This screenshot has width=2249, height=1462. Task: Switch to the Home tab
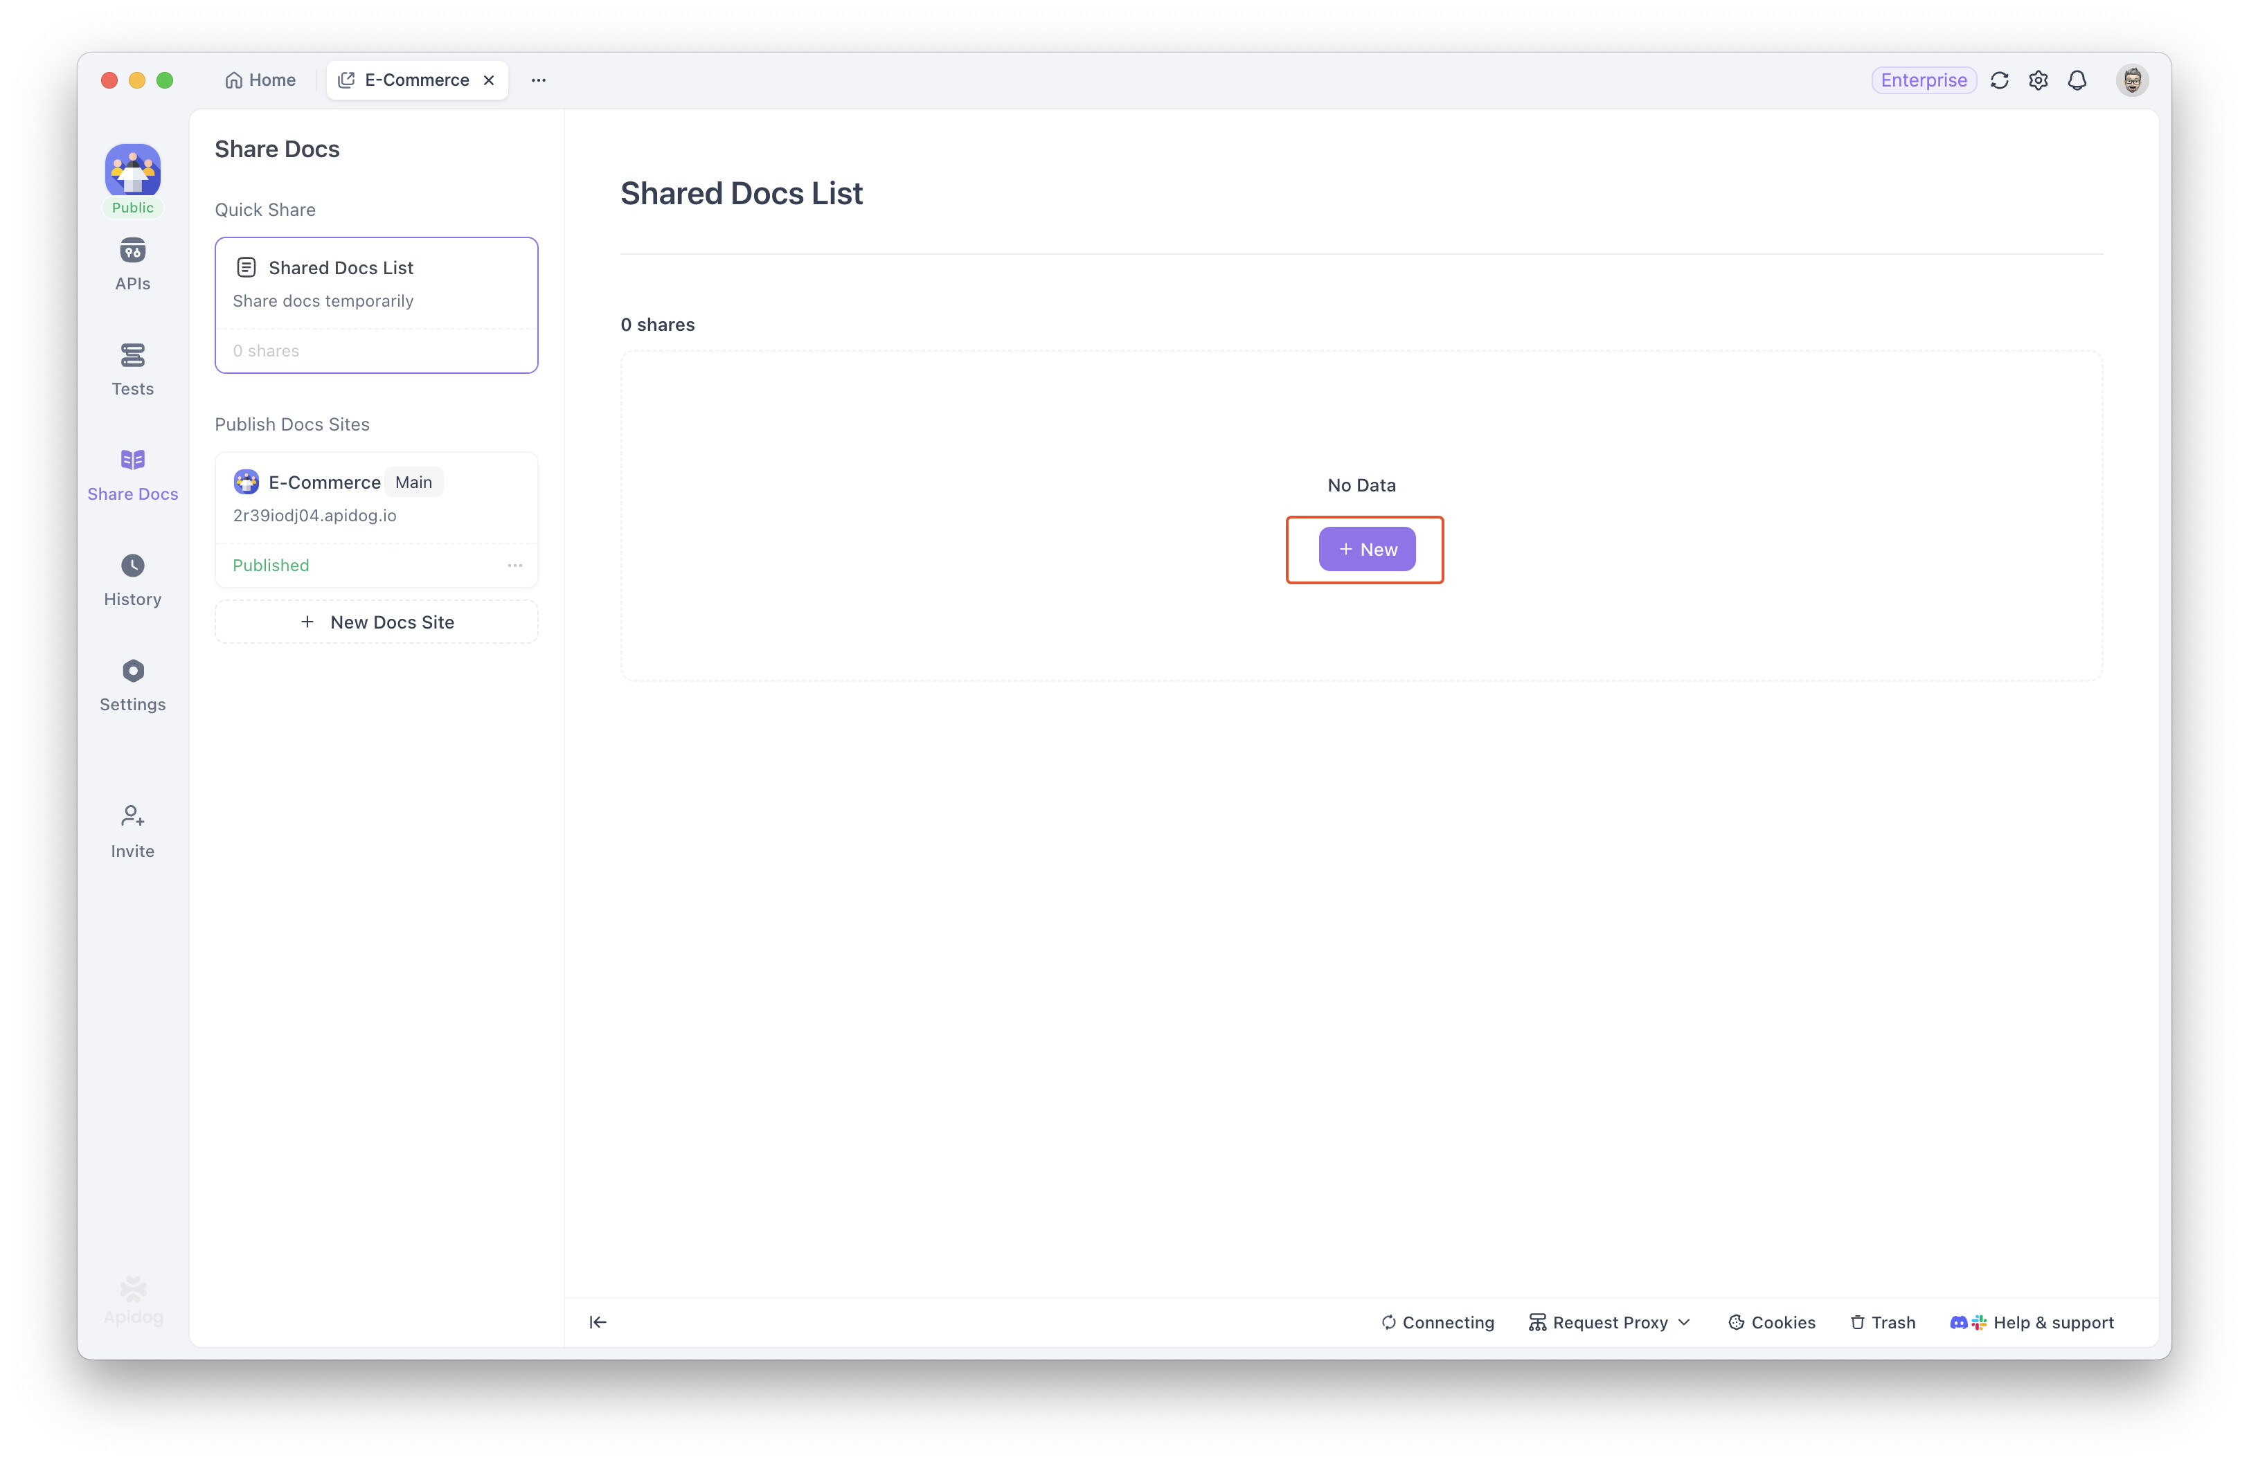[260, 80]
